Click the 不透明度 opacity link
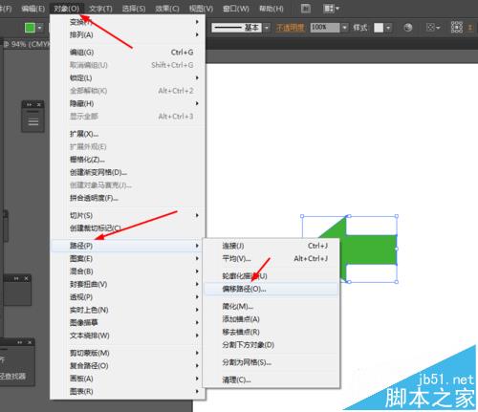 [x=290, y=28]
